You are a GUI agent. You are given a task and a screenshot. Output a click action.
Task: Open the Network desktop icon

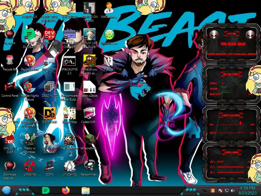10,37
